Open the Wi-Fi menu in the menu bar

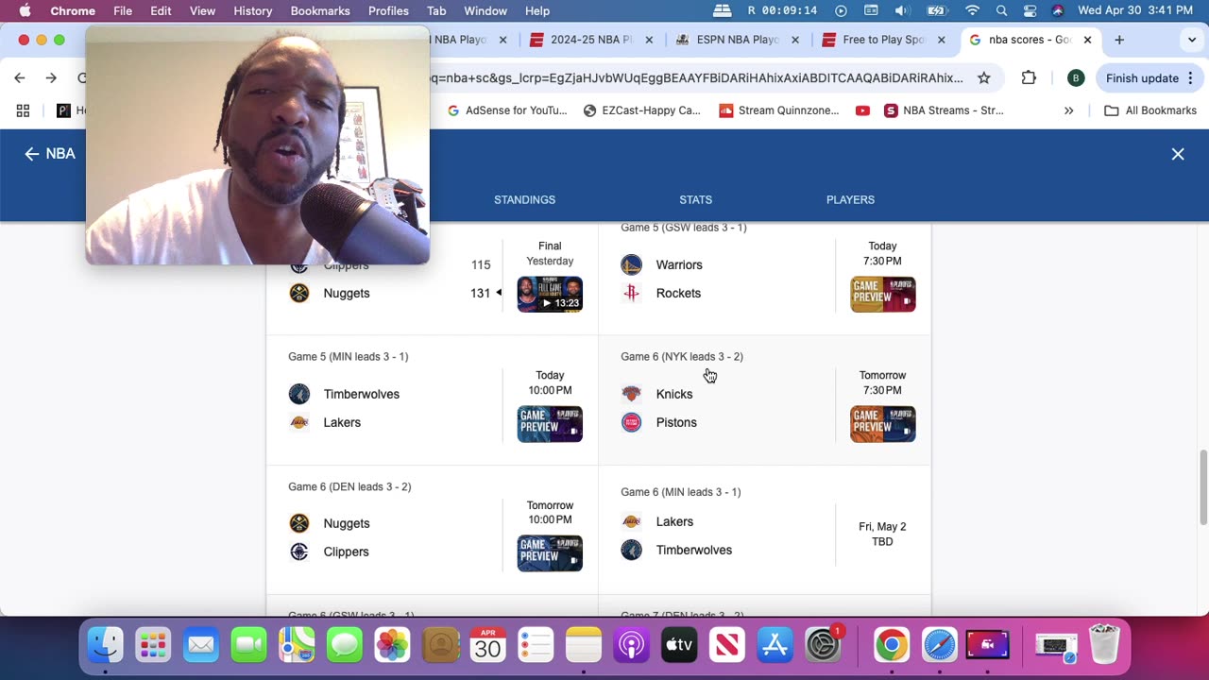point(972,10)
